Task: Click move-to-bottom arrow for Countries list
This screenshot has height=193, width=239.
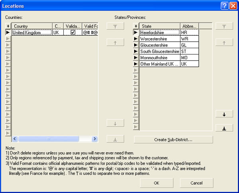Action: pyautogui.click(x=115, y=139)
